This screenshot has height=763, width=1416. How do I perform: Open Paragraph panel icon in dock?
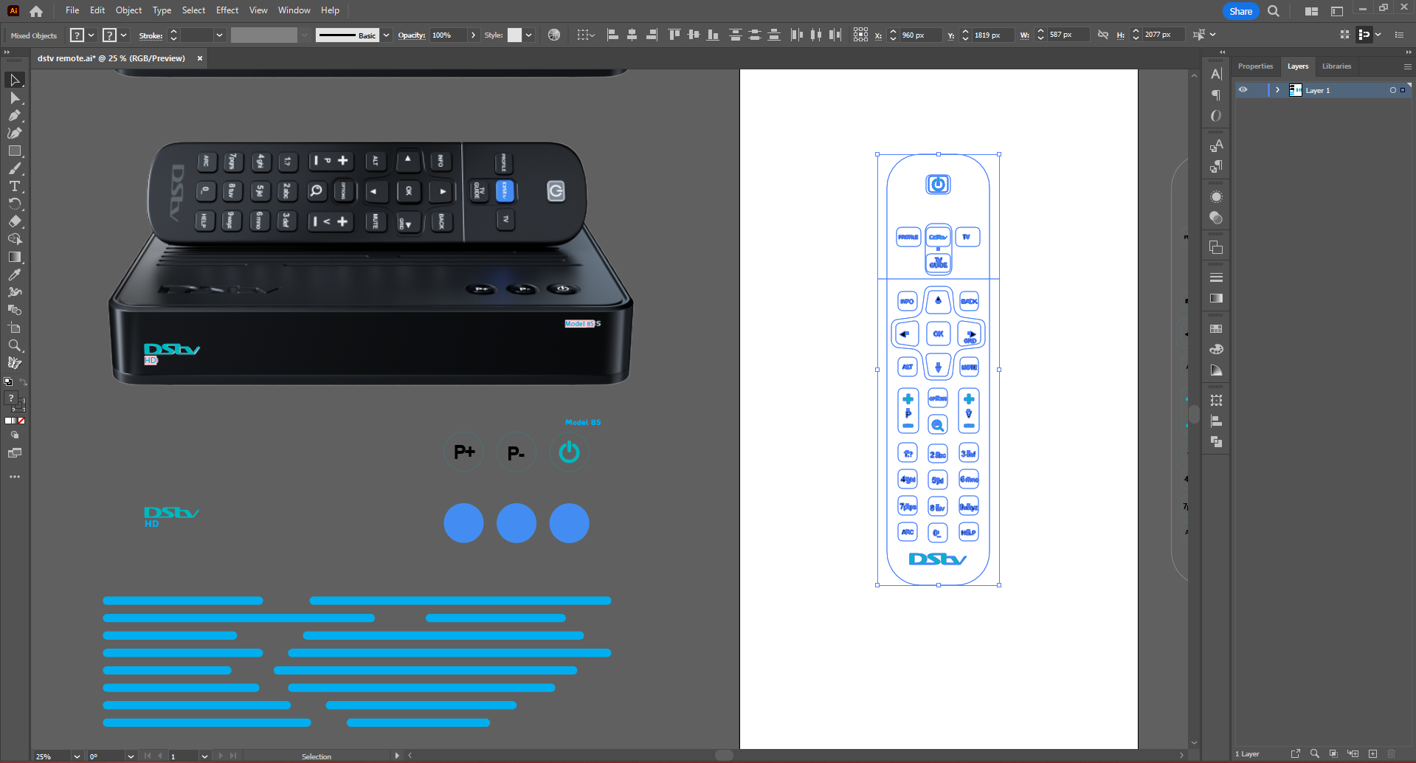click(x=1216, y=94)
